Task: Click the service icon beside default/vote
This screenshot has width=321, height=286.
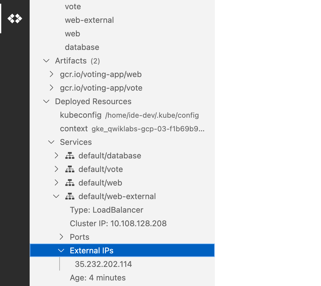Action: pyautogui.click(x=70, y=169)
